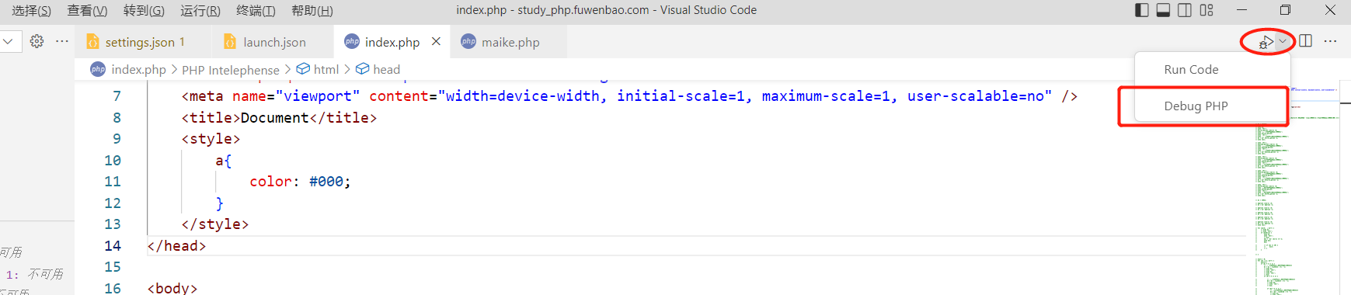Open the 运行(R) menu
The height and width of the screenshot is (295, 1351).
click(x=200, y=10)
